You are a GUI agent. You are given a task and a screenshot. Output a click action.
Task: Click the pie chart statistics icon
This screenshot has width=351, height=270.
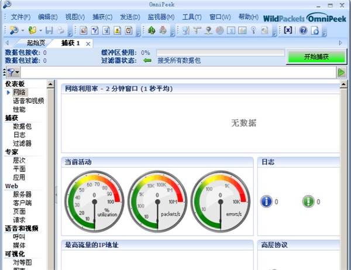(x=218, y=30)
